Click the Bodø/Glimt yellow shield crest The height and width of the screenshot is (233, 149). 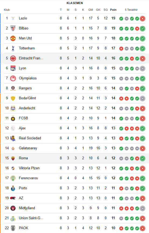[13, 98]
